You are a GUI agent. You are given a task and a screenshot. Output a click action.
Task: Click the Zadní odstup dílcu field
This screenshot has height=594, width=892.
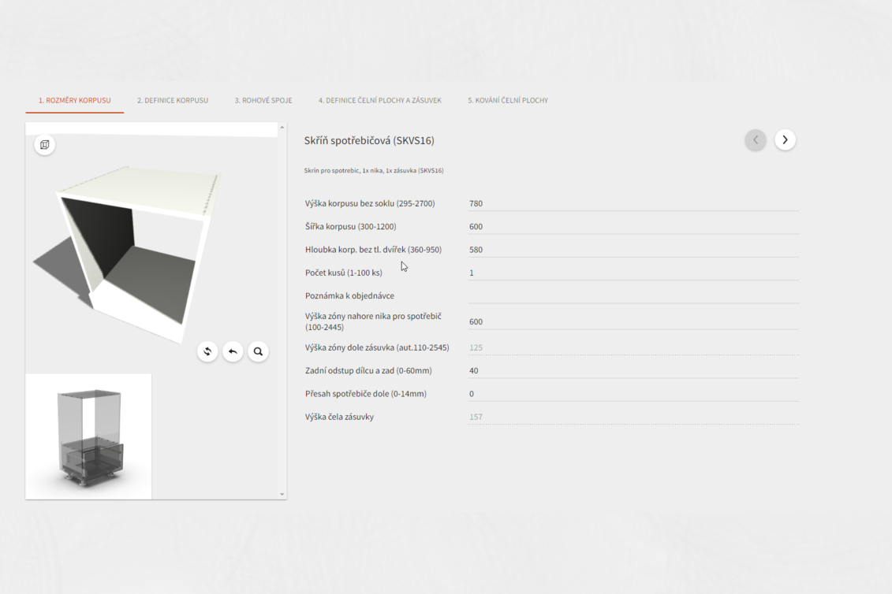click(x=633, y=370)
